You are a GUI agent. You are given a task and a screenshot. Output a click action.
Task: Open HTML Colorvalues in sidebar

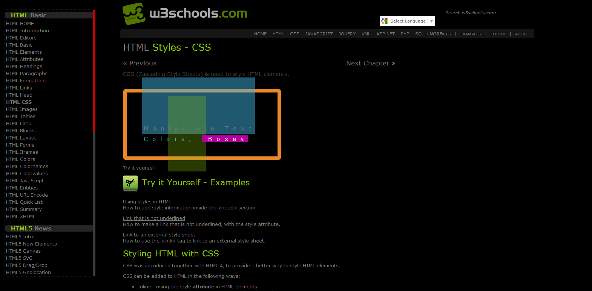pos(27,174)
